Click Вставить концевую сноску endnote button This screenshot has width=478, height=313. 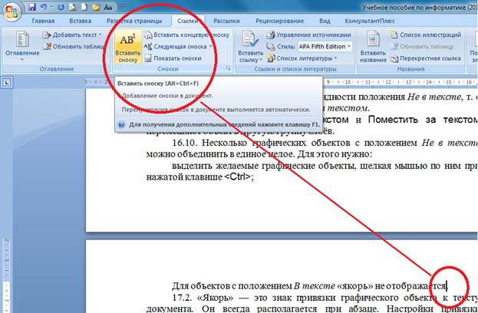[x=190, y=35]
